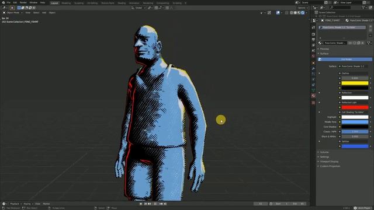Select the tweak/select tool icon in header
The image size is (374, 210).
click(x=12, y=8)
